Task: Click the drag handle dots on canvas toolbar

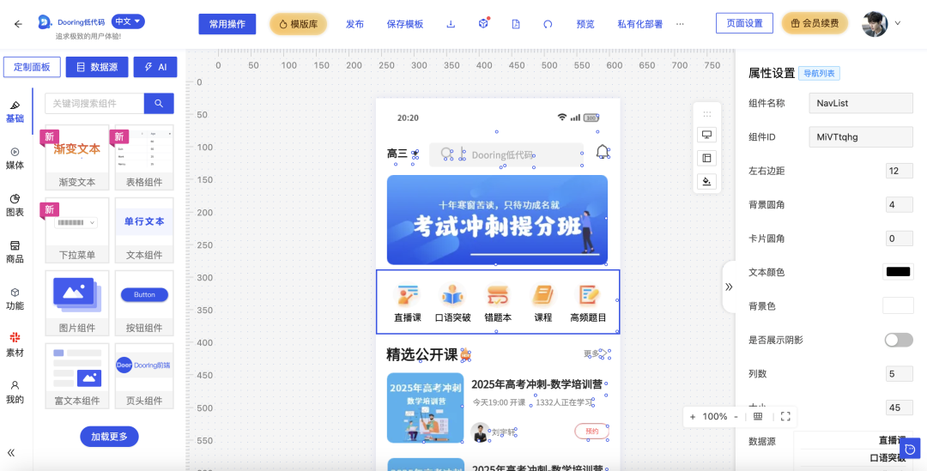Action: (706, 114)
